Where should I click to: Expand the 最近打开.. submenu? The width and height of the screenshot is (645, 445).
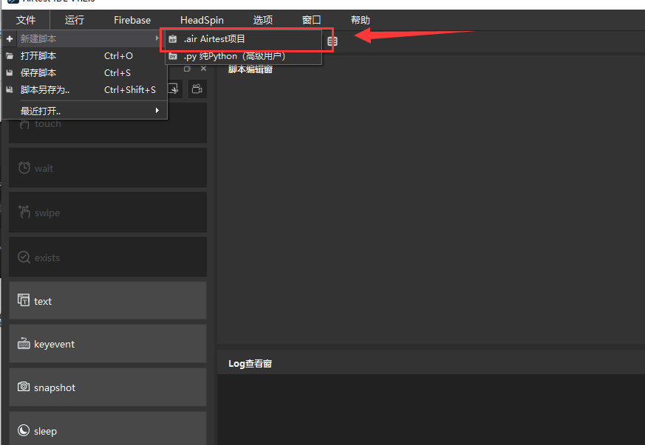tap(84, 111)
